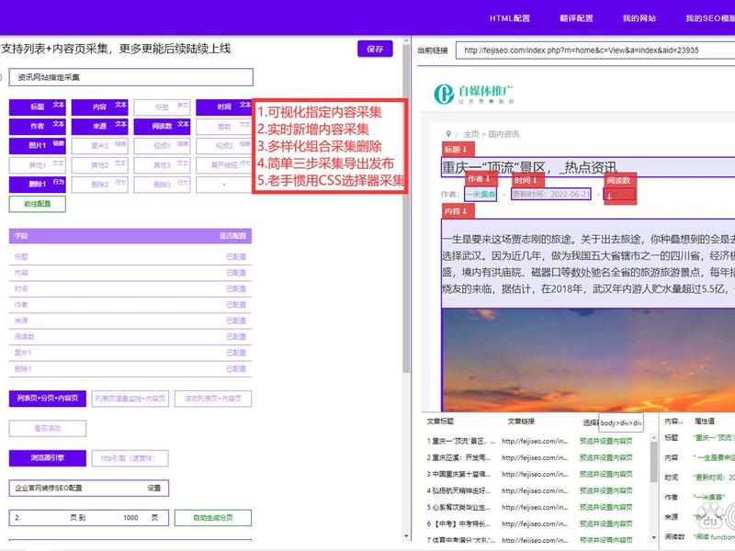This screenshot has width=735, height=551.
Task: Select 列表页增量监控+内容页 mode
Action: pyautogui.click(x=130, y=399)
